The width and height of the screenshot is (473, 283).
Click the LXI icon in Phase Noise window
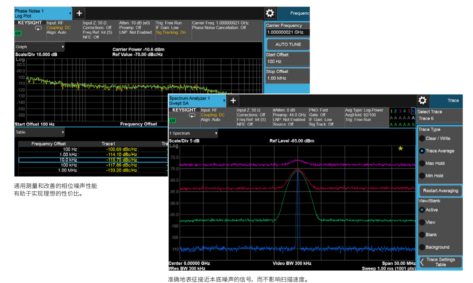[18, 33]
